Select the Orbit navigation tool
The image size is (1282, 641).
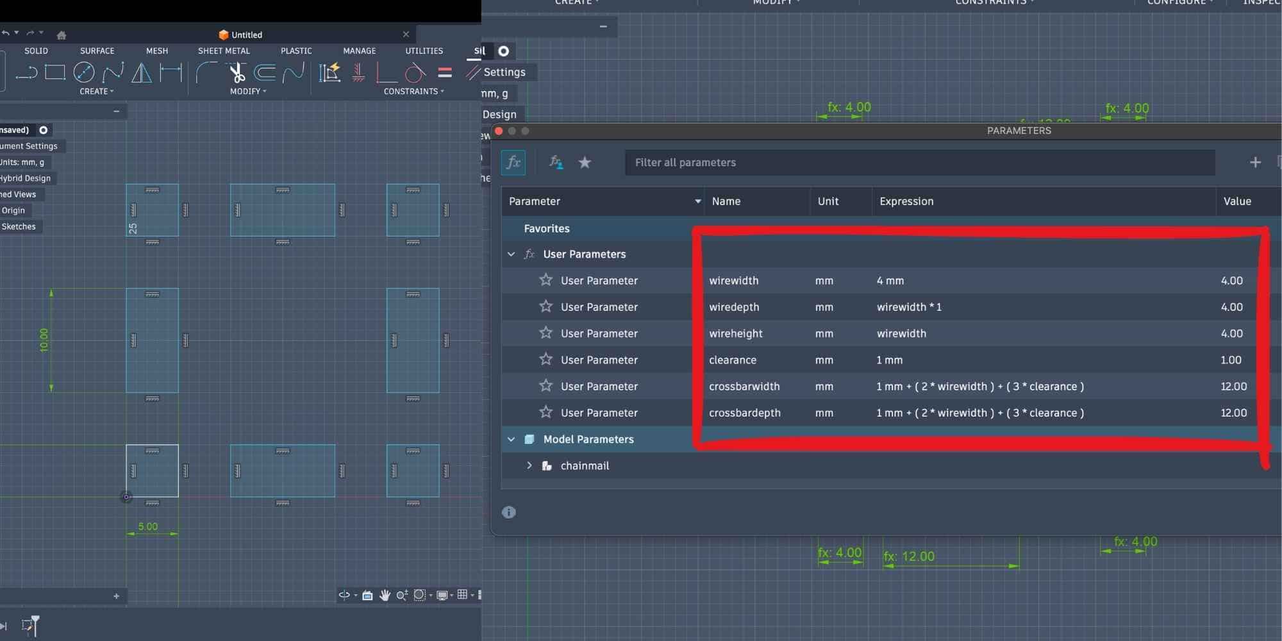[x=344, y=595]
